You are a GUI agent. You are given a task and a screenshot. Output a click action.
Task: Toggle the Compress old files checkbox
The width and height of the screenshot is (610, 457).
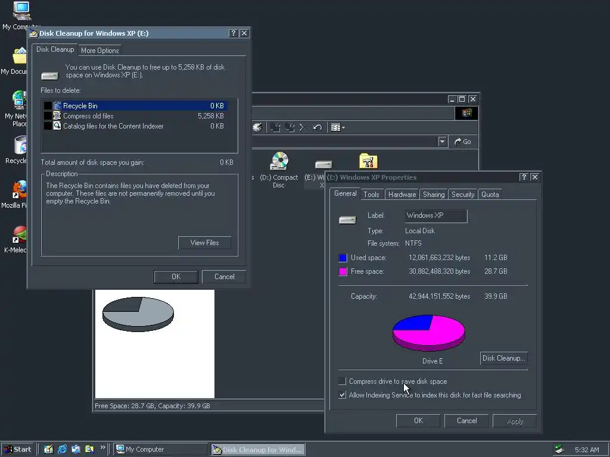[x=48, y=116]
